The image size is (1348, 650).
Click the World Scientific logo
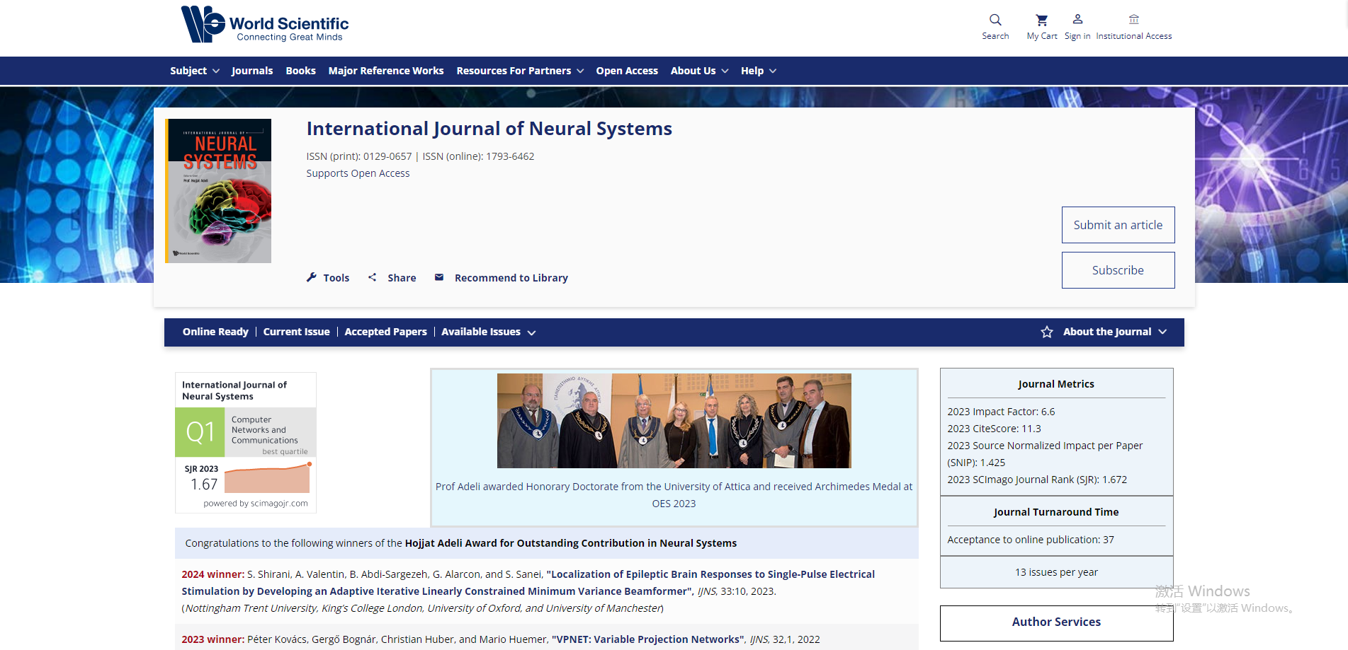265,25
